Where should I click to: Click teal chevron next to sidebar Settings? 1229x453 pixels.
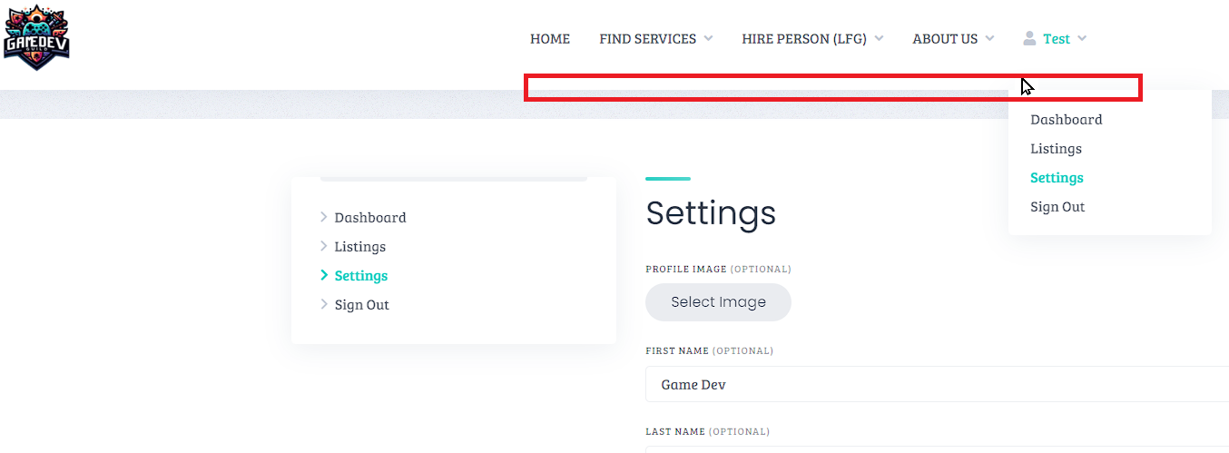click(324, 275)
